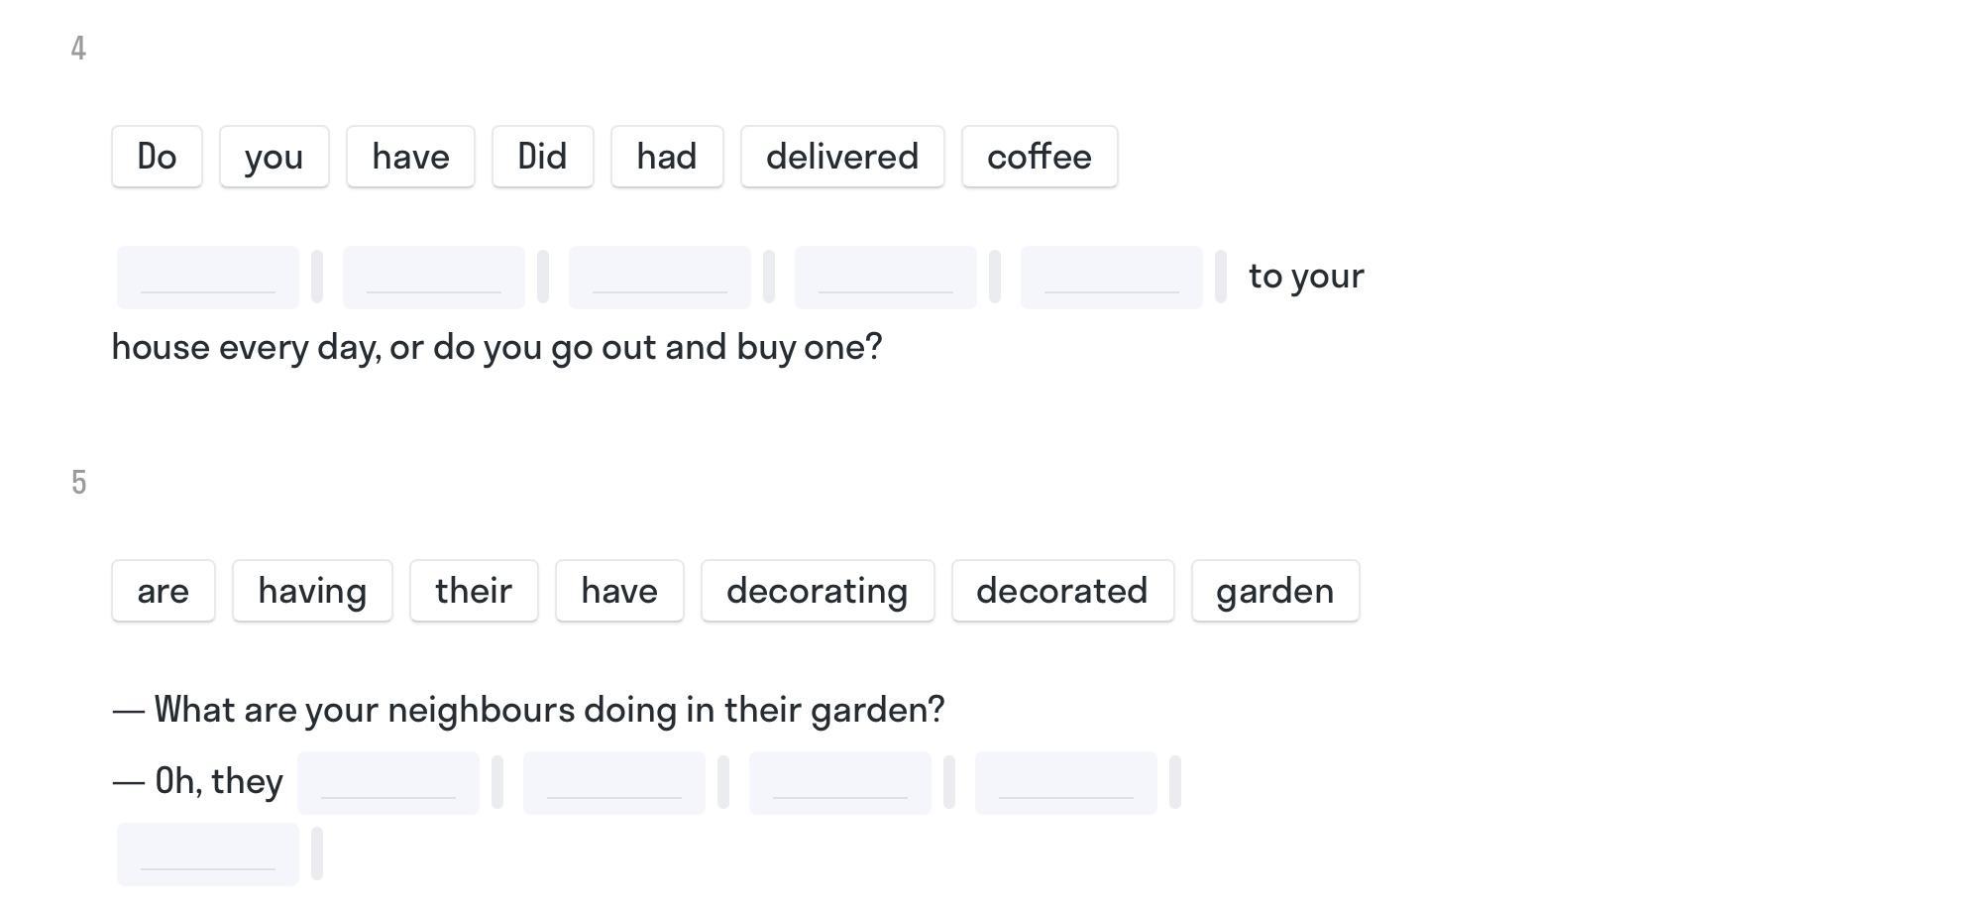Select the 'having' word tile
The height and width of the screenshot is (909, 1976).
coord(312,591)
